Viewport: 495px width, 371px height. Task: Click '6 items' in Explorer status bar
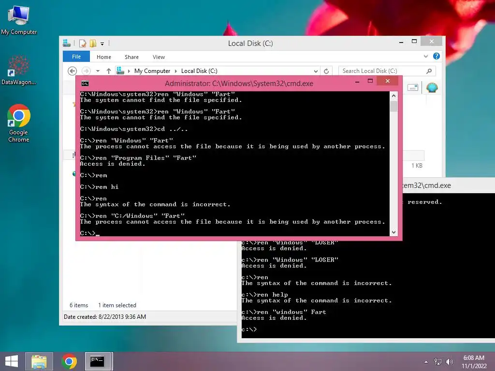click(x=79, y=305)
